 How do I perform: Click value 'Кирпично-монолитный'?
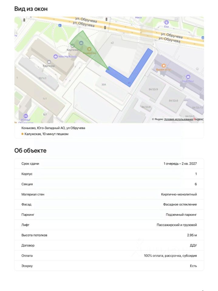click(x=179, y=194)
